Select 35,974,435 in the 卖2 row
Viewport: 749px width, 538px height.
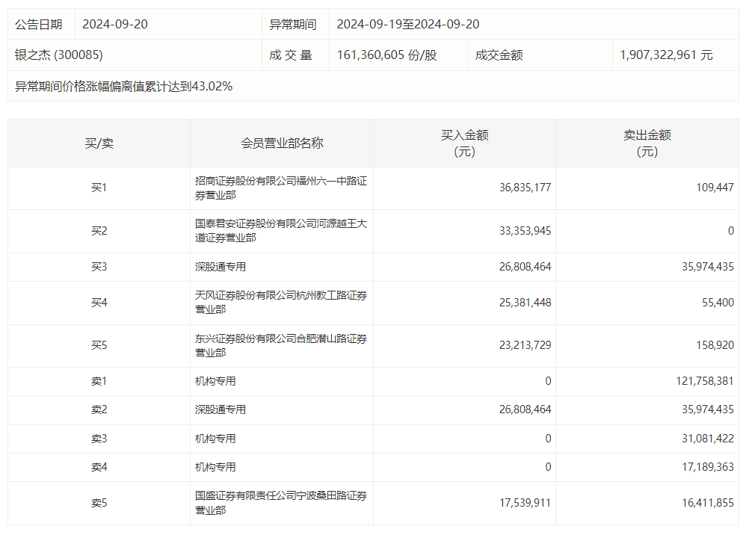pyautogui.click(x=707, y=409)
